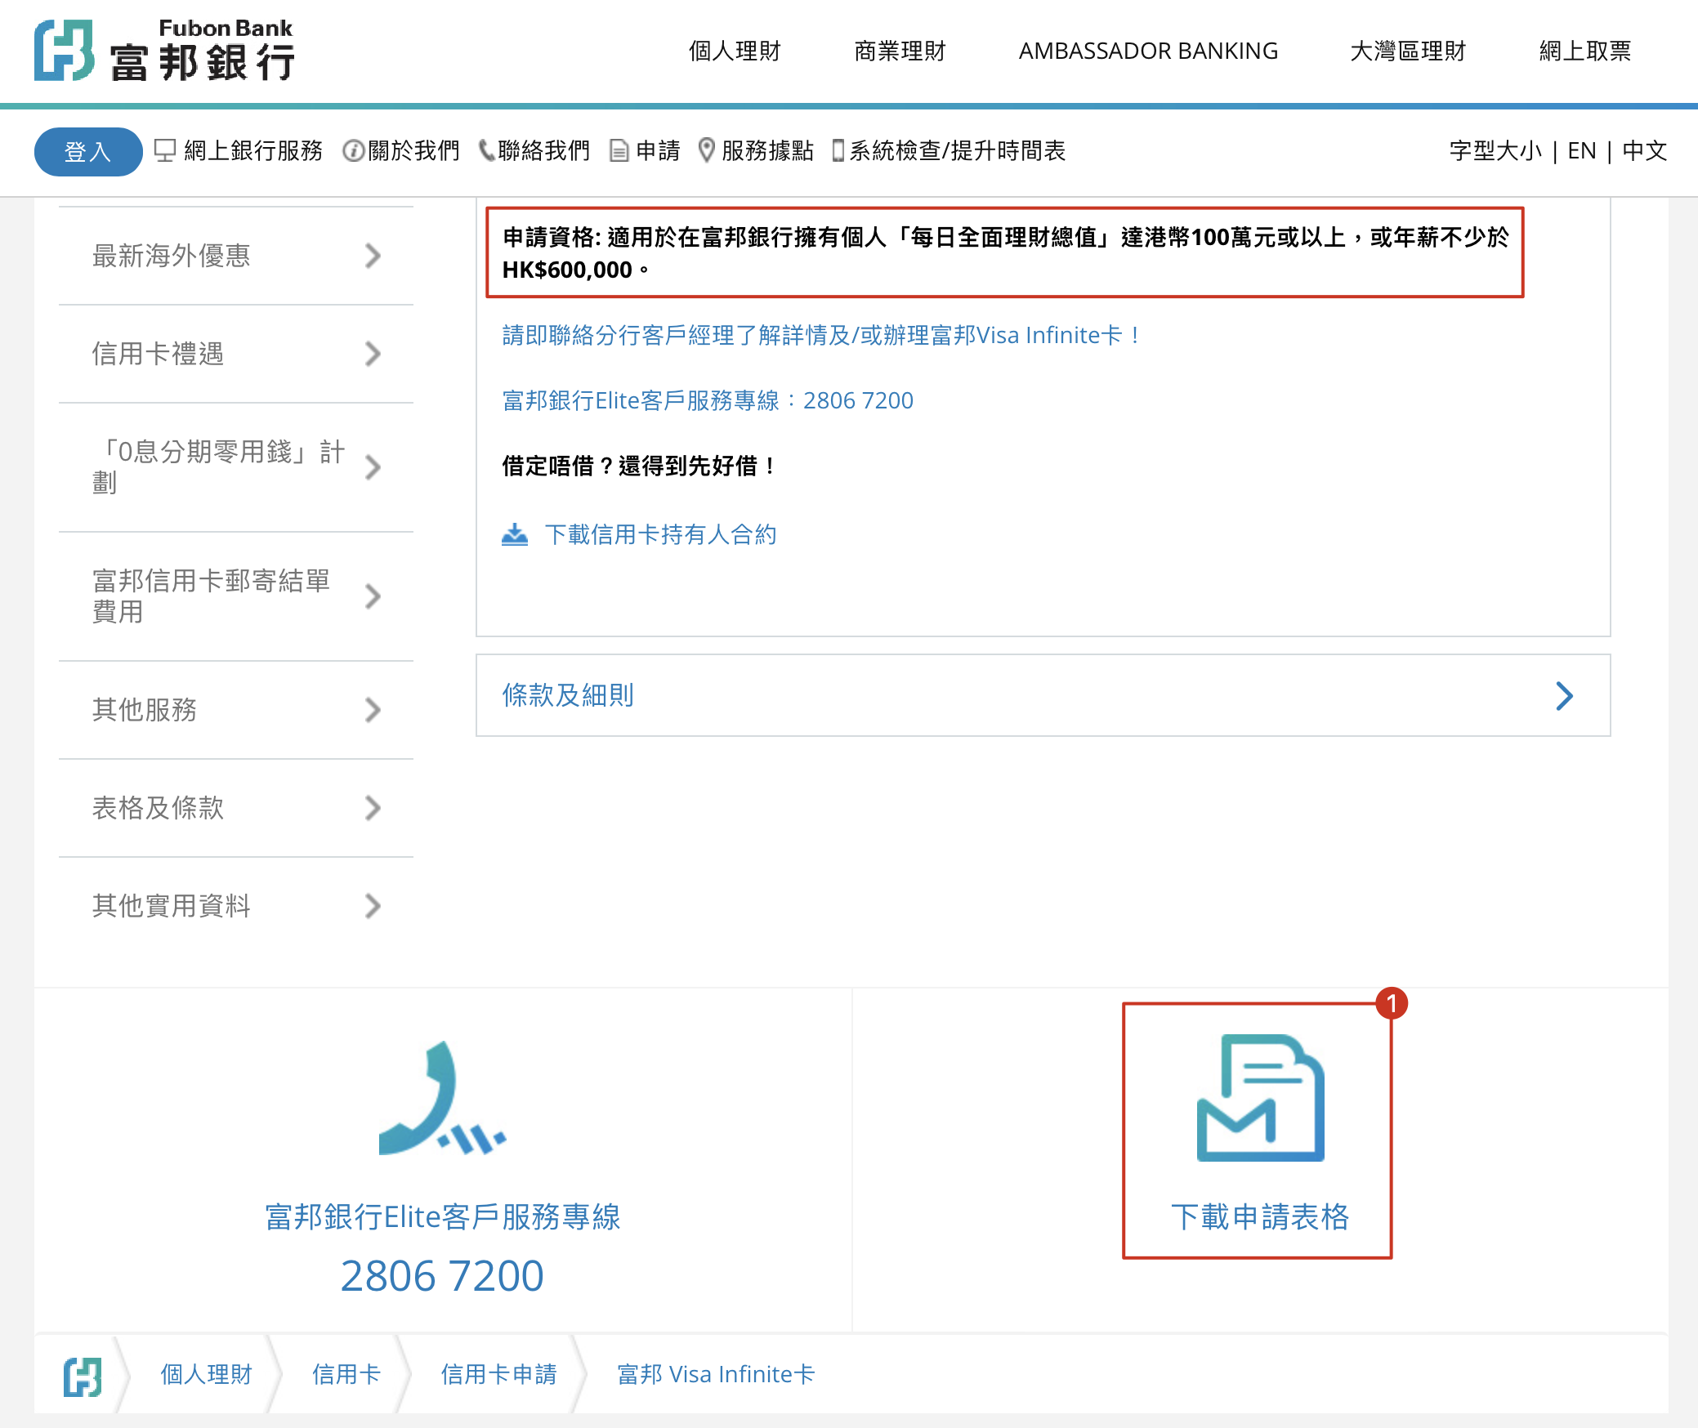The image size is (1698, 1428).
Task: Expand the 條款及細則 section arrow
Action: (x=1564, y=696)
